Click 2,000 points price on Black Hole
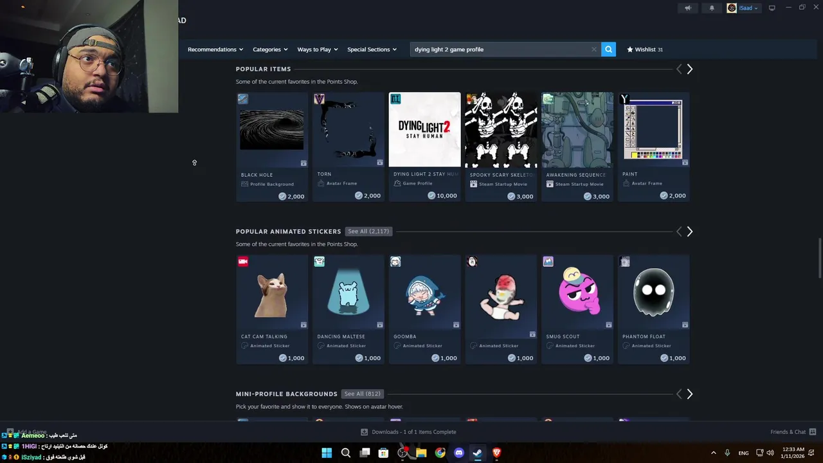 291,196
